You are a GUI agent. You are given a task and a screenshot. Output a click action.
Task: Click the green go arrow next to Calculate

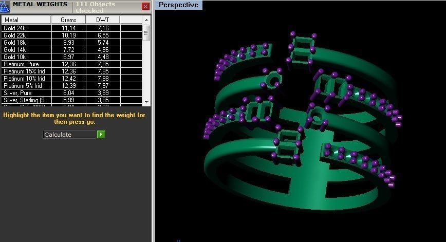click(101, 134)
